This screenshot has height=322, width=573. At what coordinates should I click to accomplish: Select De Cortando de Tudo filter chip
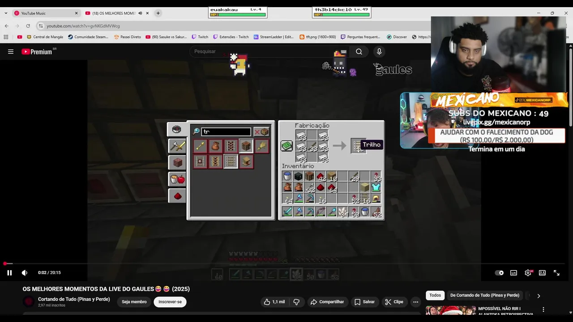click(x=485, y=295)
